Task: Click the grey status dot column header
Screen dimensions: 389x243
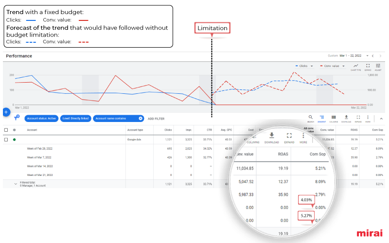Action: click(15, 130)
